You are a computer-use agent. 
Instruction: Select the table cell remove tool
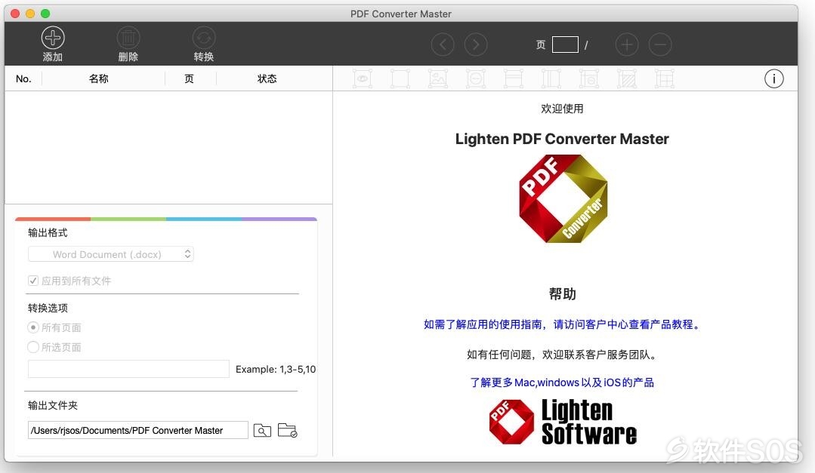point(589,79)
